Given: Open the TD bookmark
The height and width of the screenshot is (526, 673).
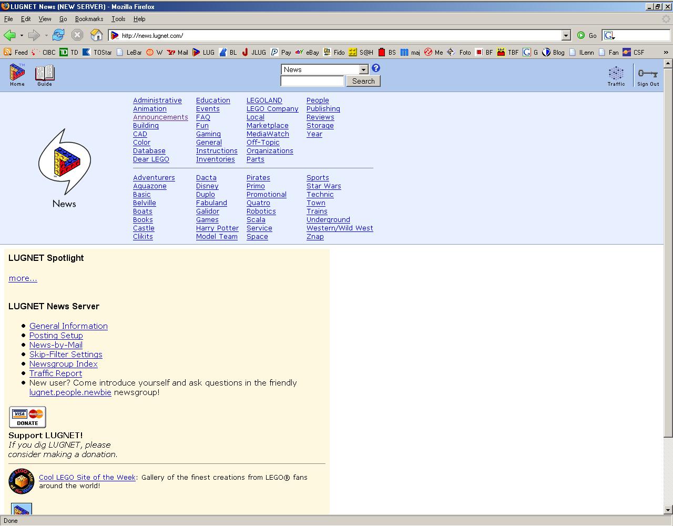Looking at the screenshot, I should [x=69, y=52].
